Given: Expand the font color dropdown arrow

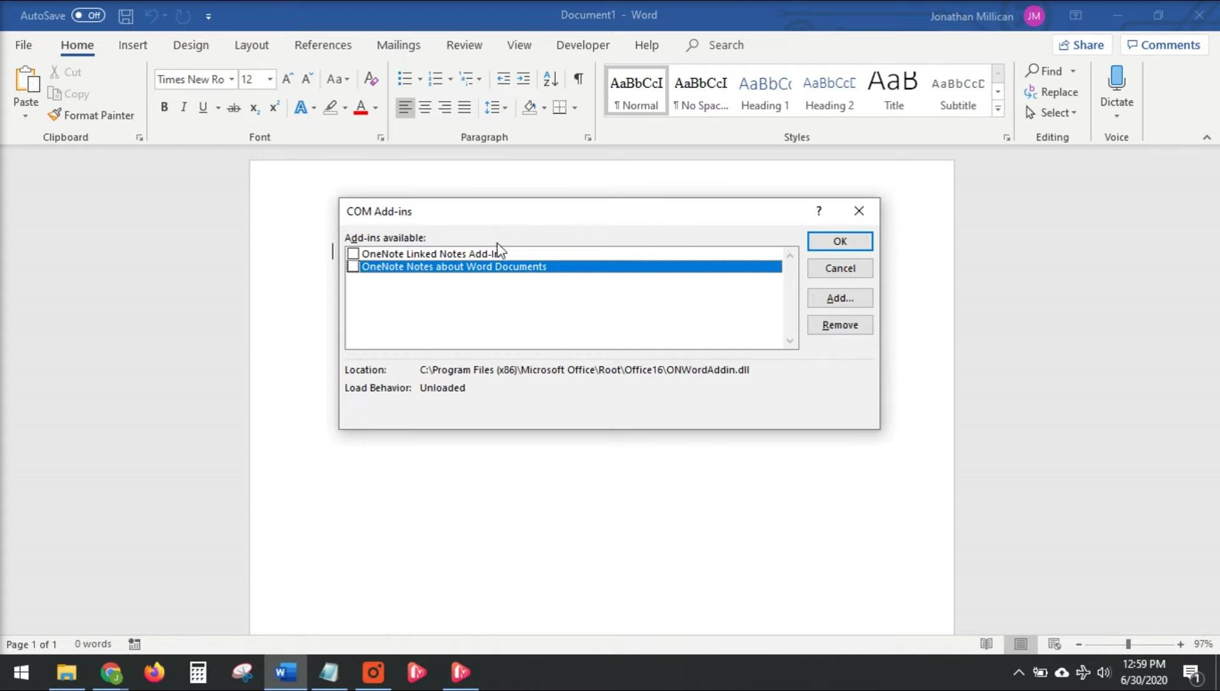Looking at the screenshot, I should pyautogui.click(x=376, y=108).
